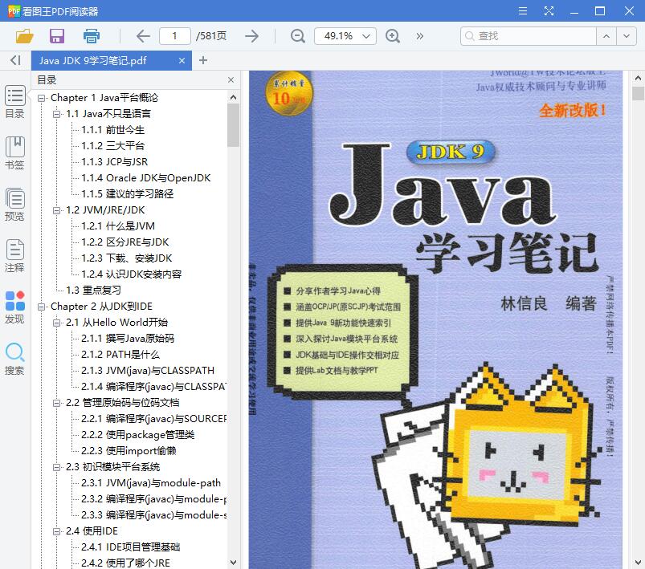Select the Java JDK 9学习笔记.pdf tab

[x=112, y=60]
